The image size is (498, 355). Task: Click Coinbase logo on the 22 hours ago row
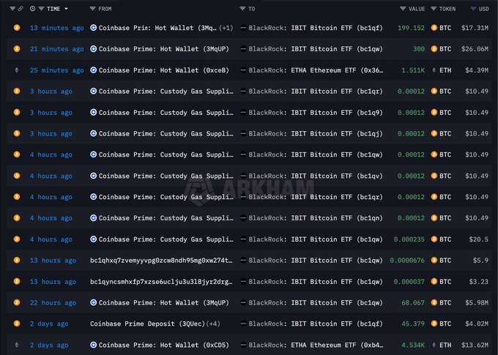93,303
